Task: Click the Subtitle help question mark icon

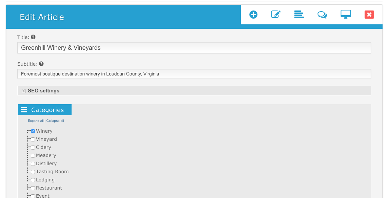Action: [41, 64]
